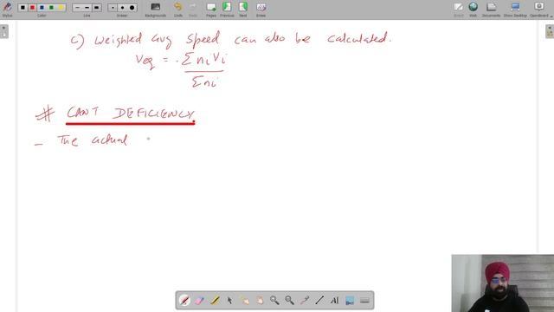Select the Draw lines tool
Screen dimensions: 554x312
tap(319, 301)
